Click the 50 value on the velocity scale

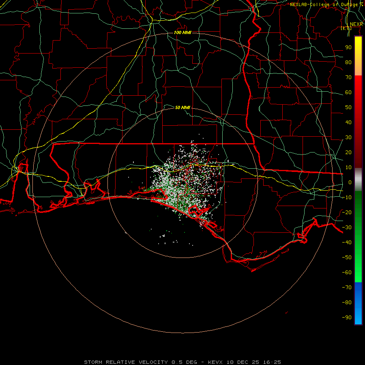click(x=348, y=107)
